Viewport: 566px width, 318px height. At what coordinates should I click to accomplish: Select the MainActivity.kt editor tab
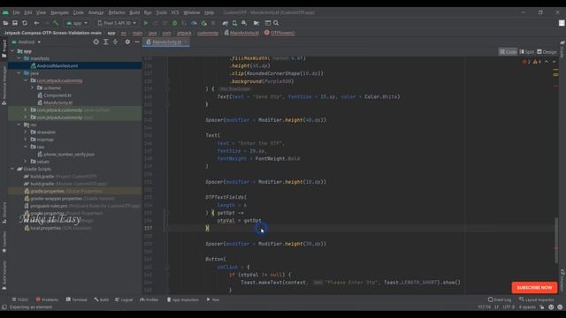[166, 42]
